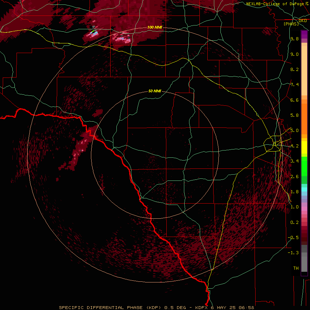This screenshot has height=310, width=310.
Task: Click the 0.2 scale value
Action: click(294, 223)
